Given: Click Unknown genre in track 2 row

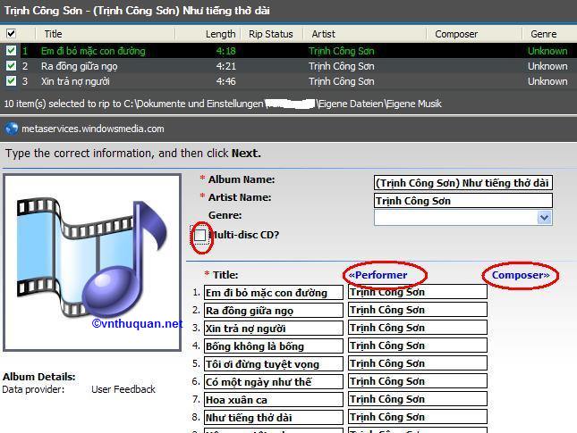Looking at the screenshot, I should click(547, 66).
